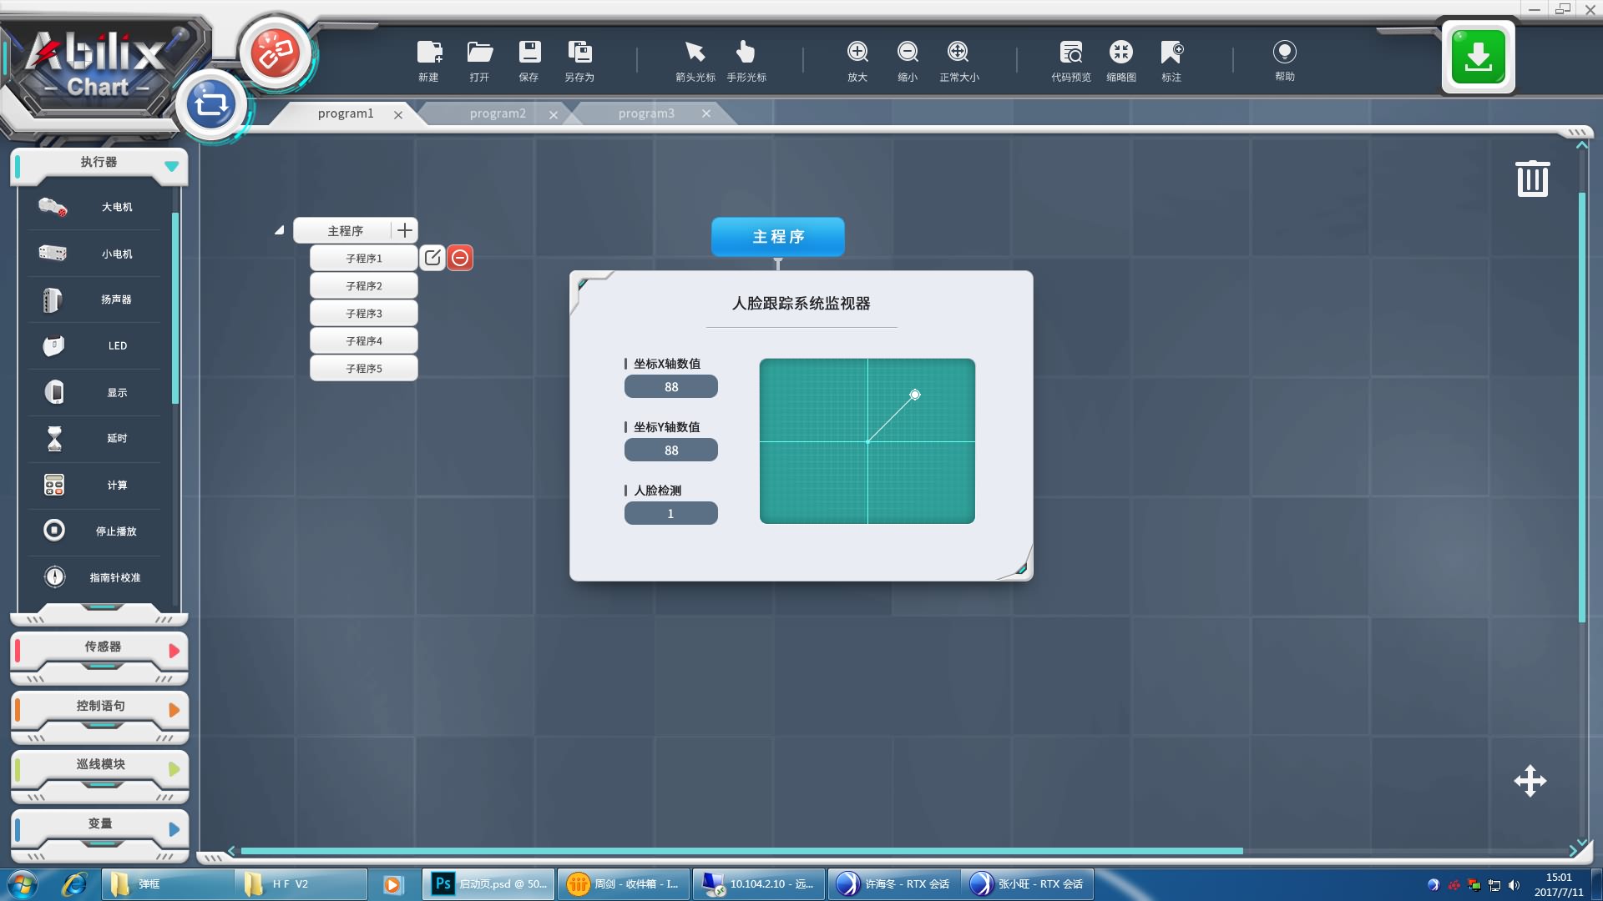Open Internet Explorer from taskbar
1603x901 pixels.
pyautogui.click(x=74, y=884)
